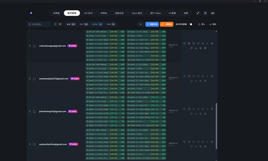Viewport: 268px width, 161px height.
Task: Open info icon for nastyrottenfries@gmail.com
Action: (x=184, y=142)
